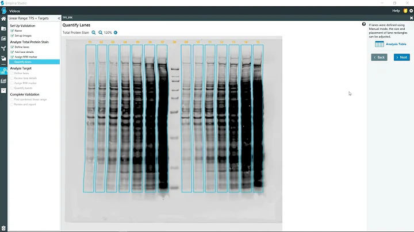Open the blot images sidebar icon
The image size is (414, 232).
click(3, 58)
